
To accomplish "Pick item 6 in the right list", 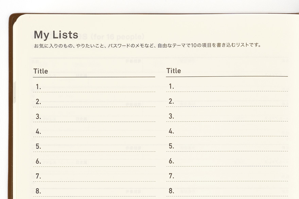I will [x=227, y=161].
